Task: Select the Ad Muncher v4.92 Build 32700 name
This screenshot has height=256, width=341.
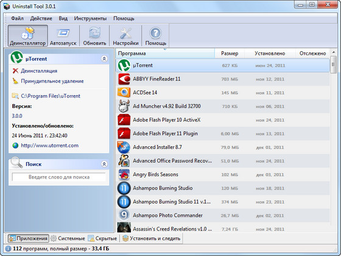Action: click(167, 106)
